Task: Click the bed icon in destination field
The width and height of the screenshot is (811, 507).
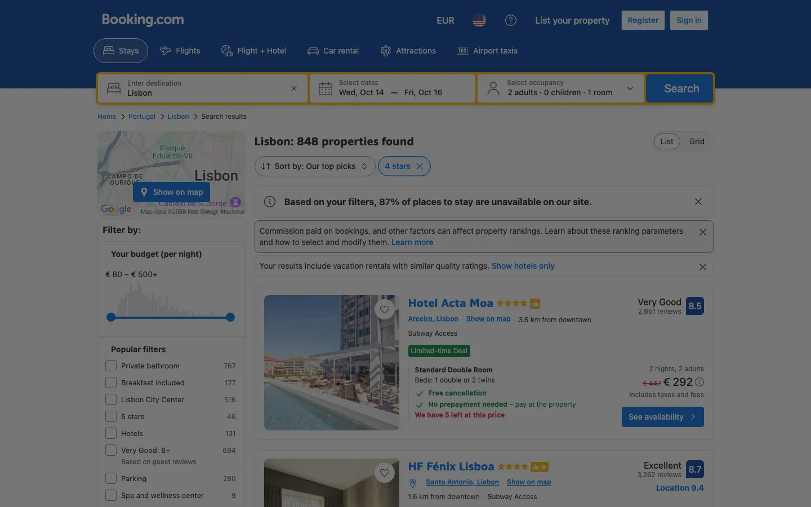Action: tap(114, 88)
